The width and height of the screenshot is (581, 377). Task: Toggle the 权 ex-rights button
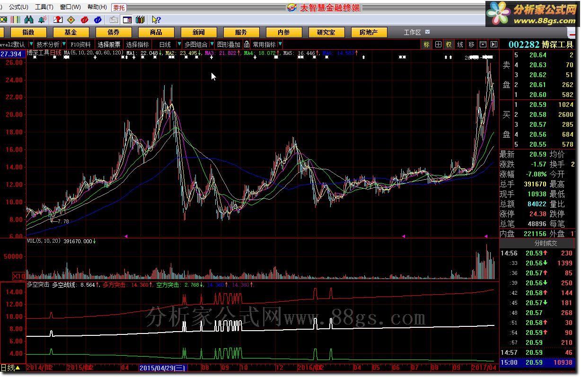click(449, 44)
